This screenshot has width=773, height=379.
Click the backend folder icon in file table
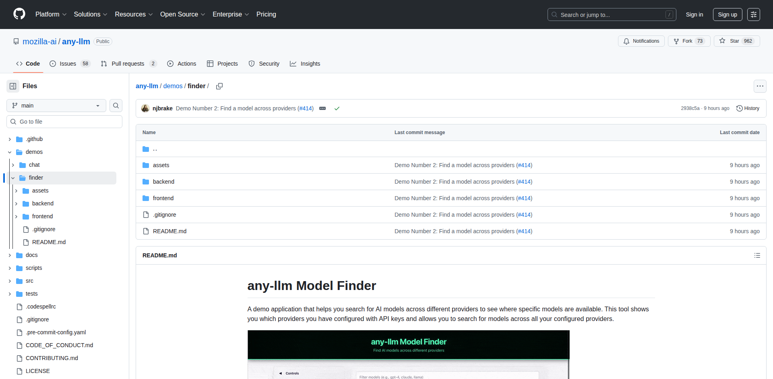point(146,182)
